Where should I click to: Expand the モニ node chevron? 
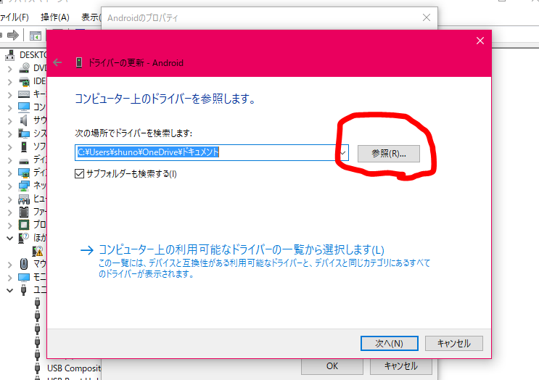[x=9, y=278]
